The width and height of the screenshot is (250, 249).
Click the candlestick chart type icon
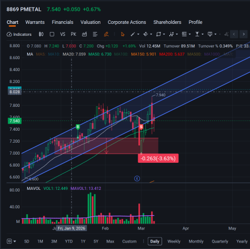(41, 34)
